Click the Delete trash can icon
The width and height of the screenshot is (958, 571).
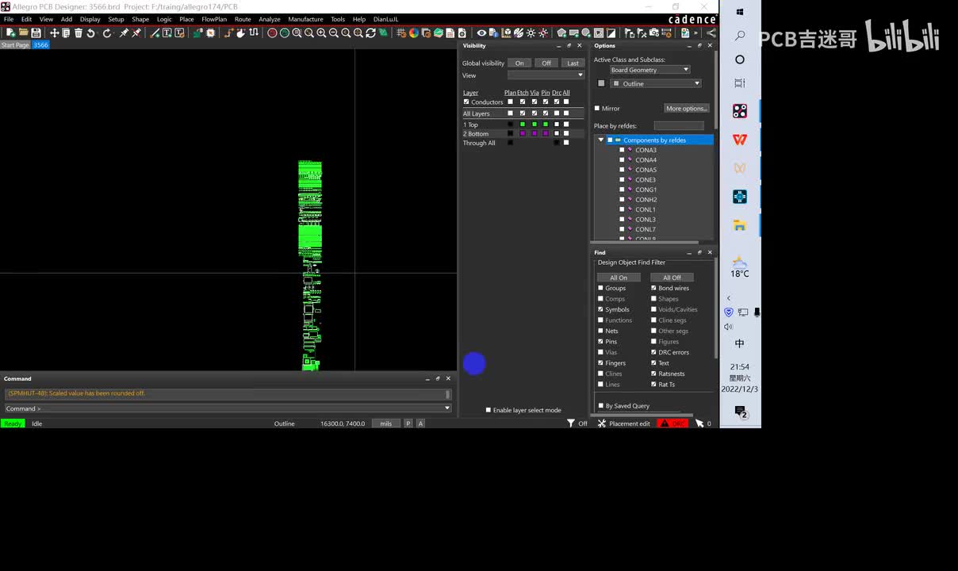click(79, 33)
